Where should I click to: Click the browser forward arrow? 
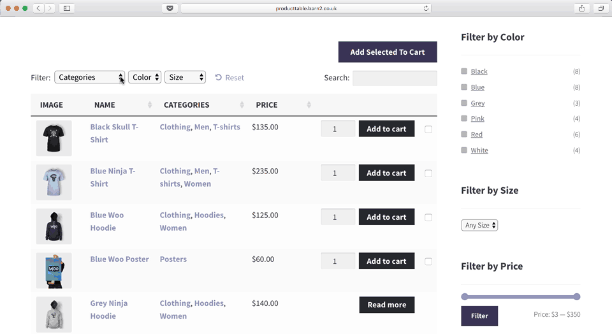click(50, 8)
